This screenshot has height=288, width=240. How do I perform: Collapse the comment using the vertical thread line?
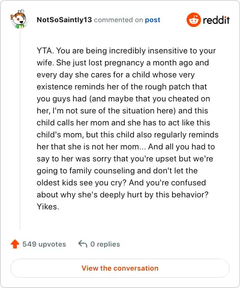click(x=20, y=129)
